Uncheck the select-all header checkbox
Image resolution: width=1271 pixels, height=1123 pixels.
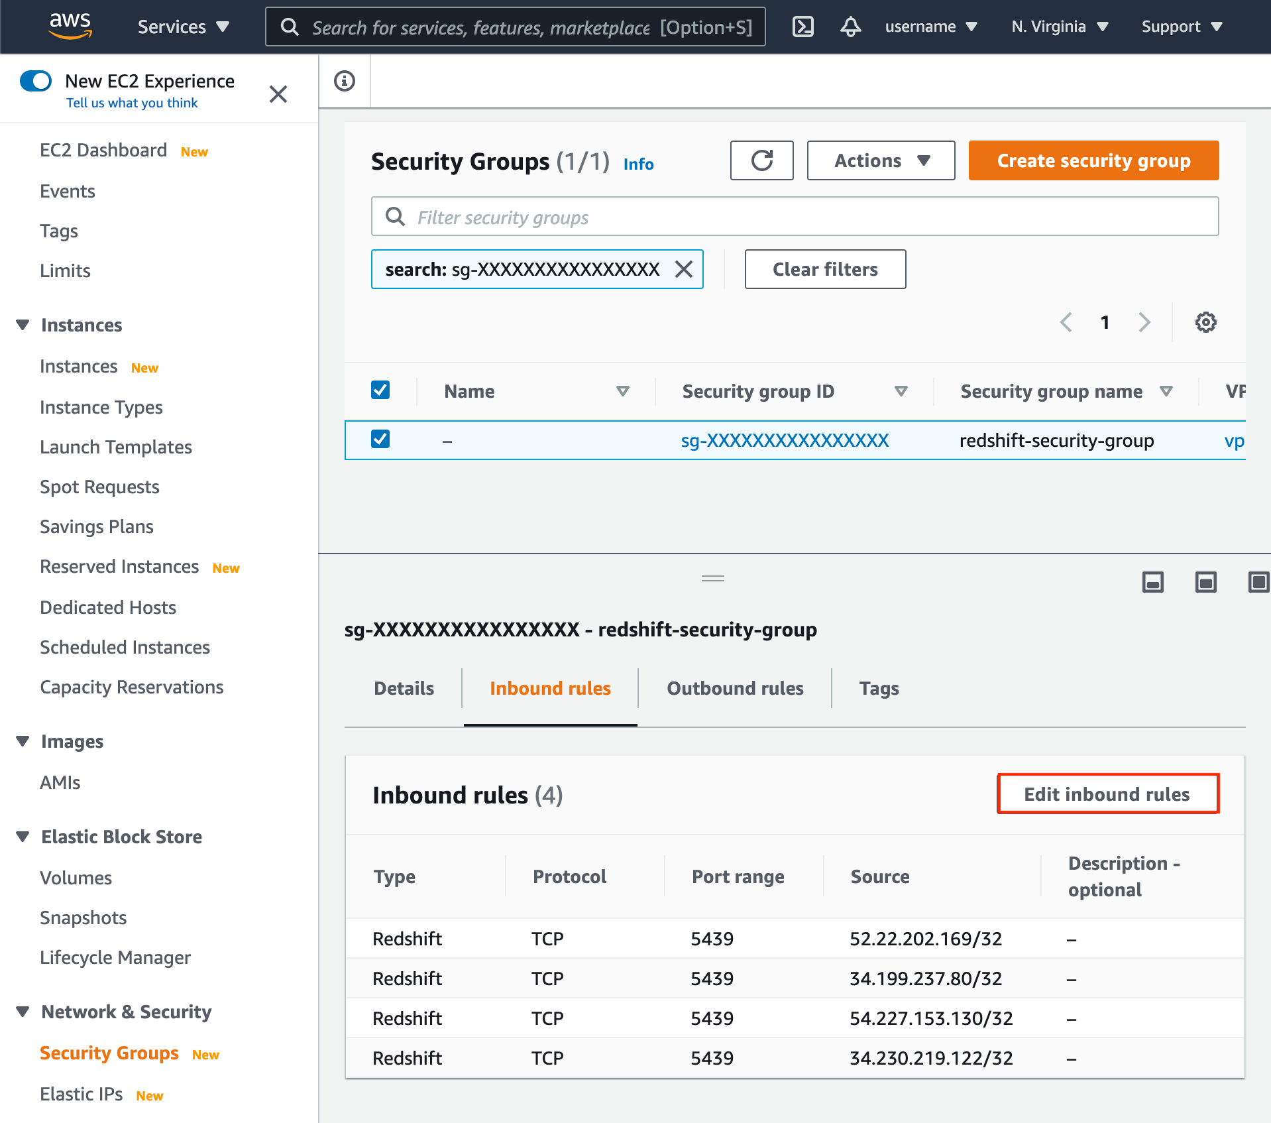pyautogui.click(x=380, y=390)
